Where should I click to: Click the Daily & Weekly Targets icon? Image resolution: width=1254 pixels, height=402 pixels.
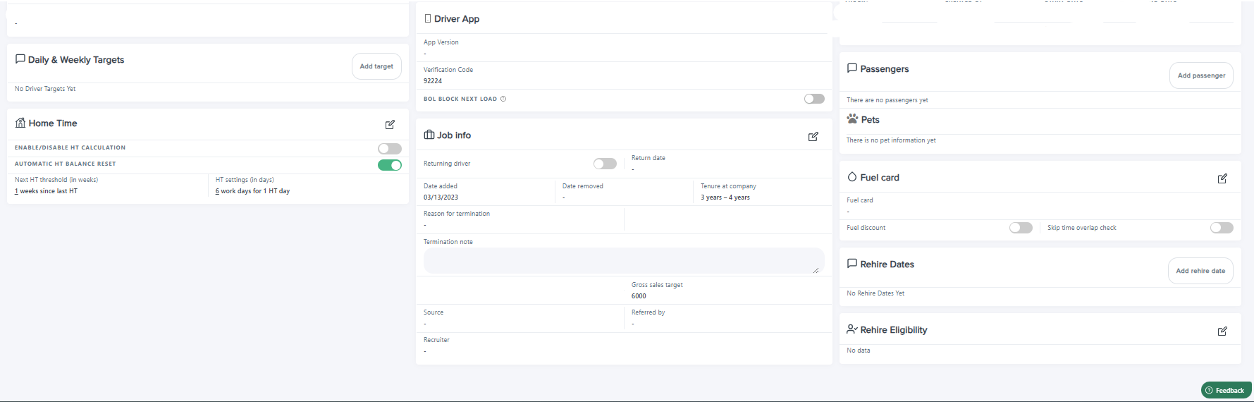(20, 59)
